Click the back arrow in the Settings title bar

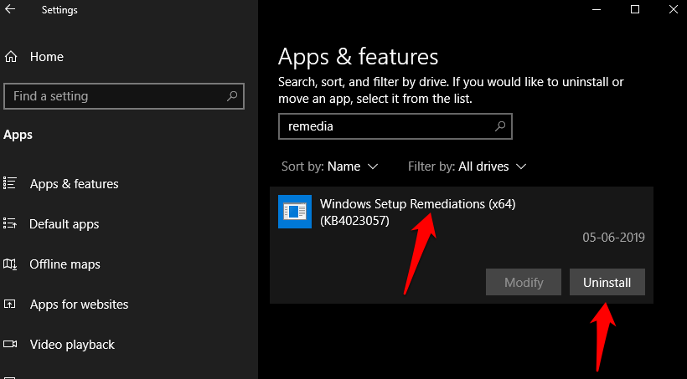[x=10, y=11]
